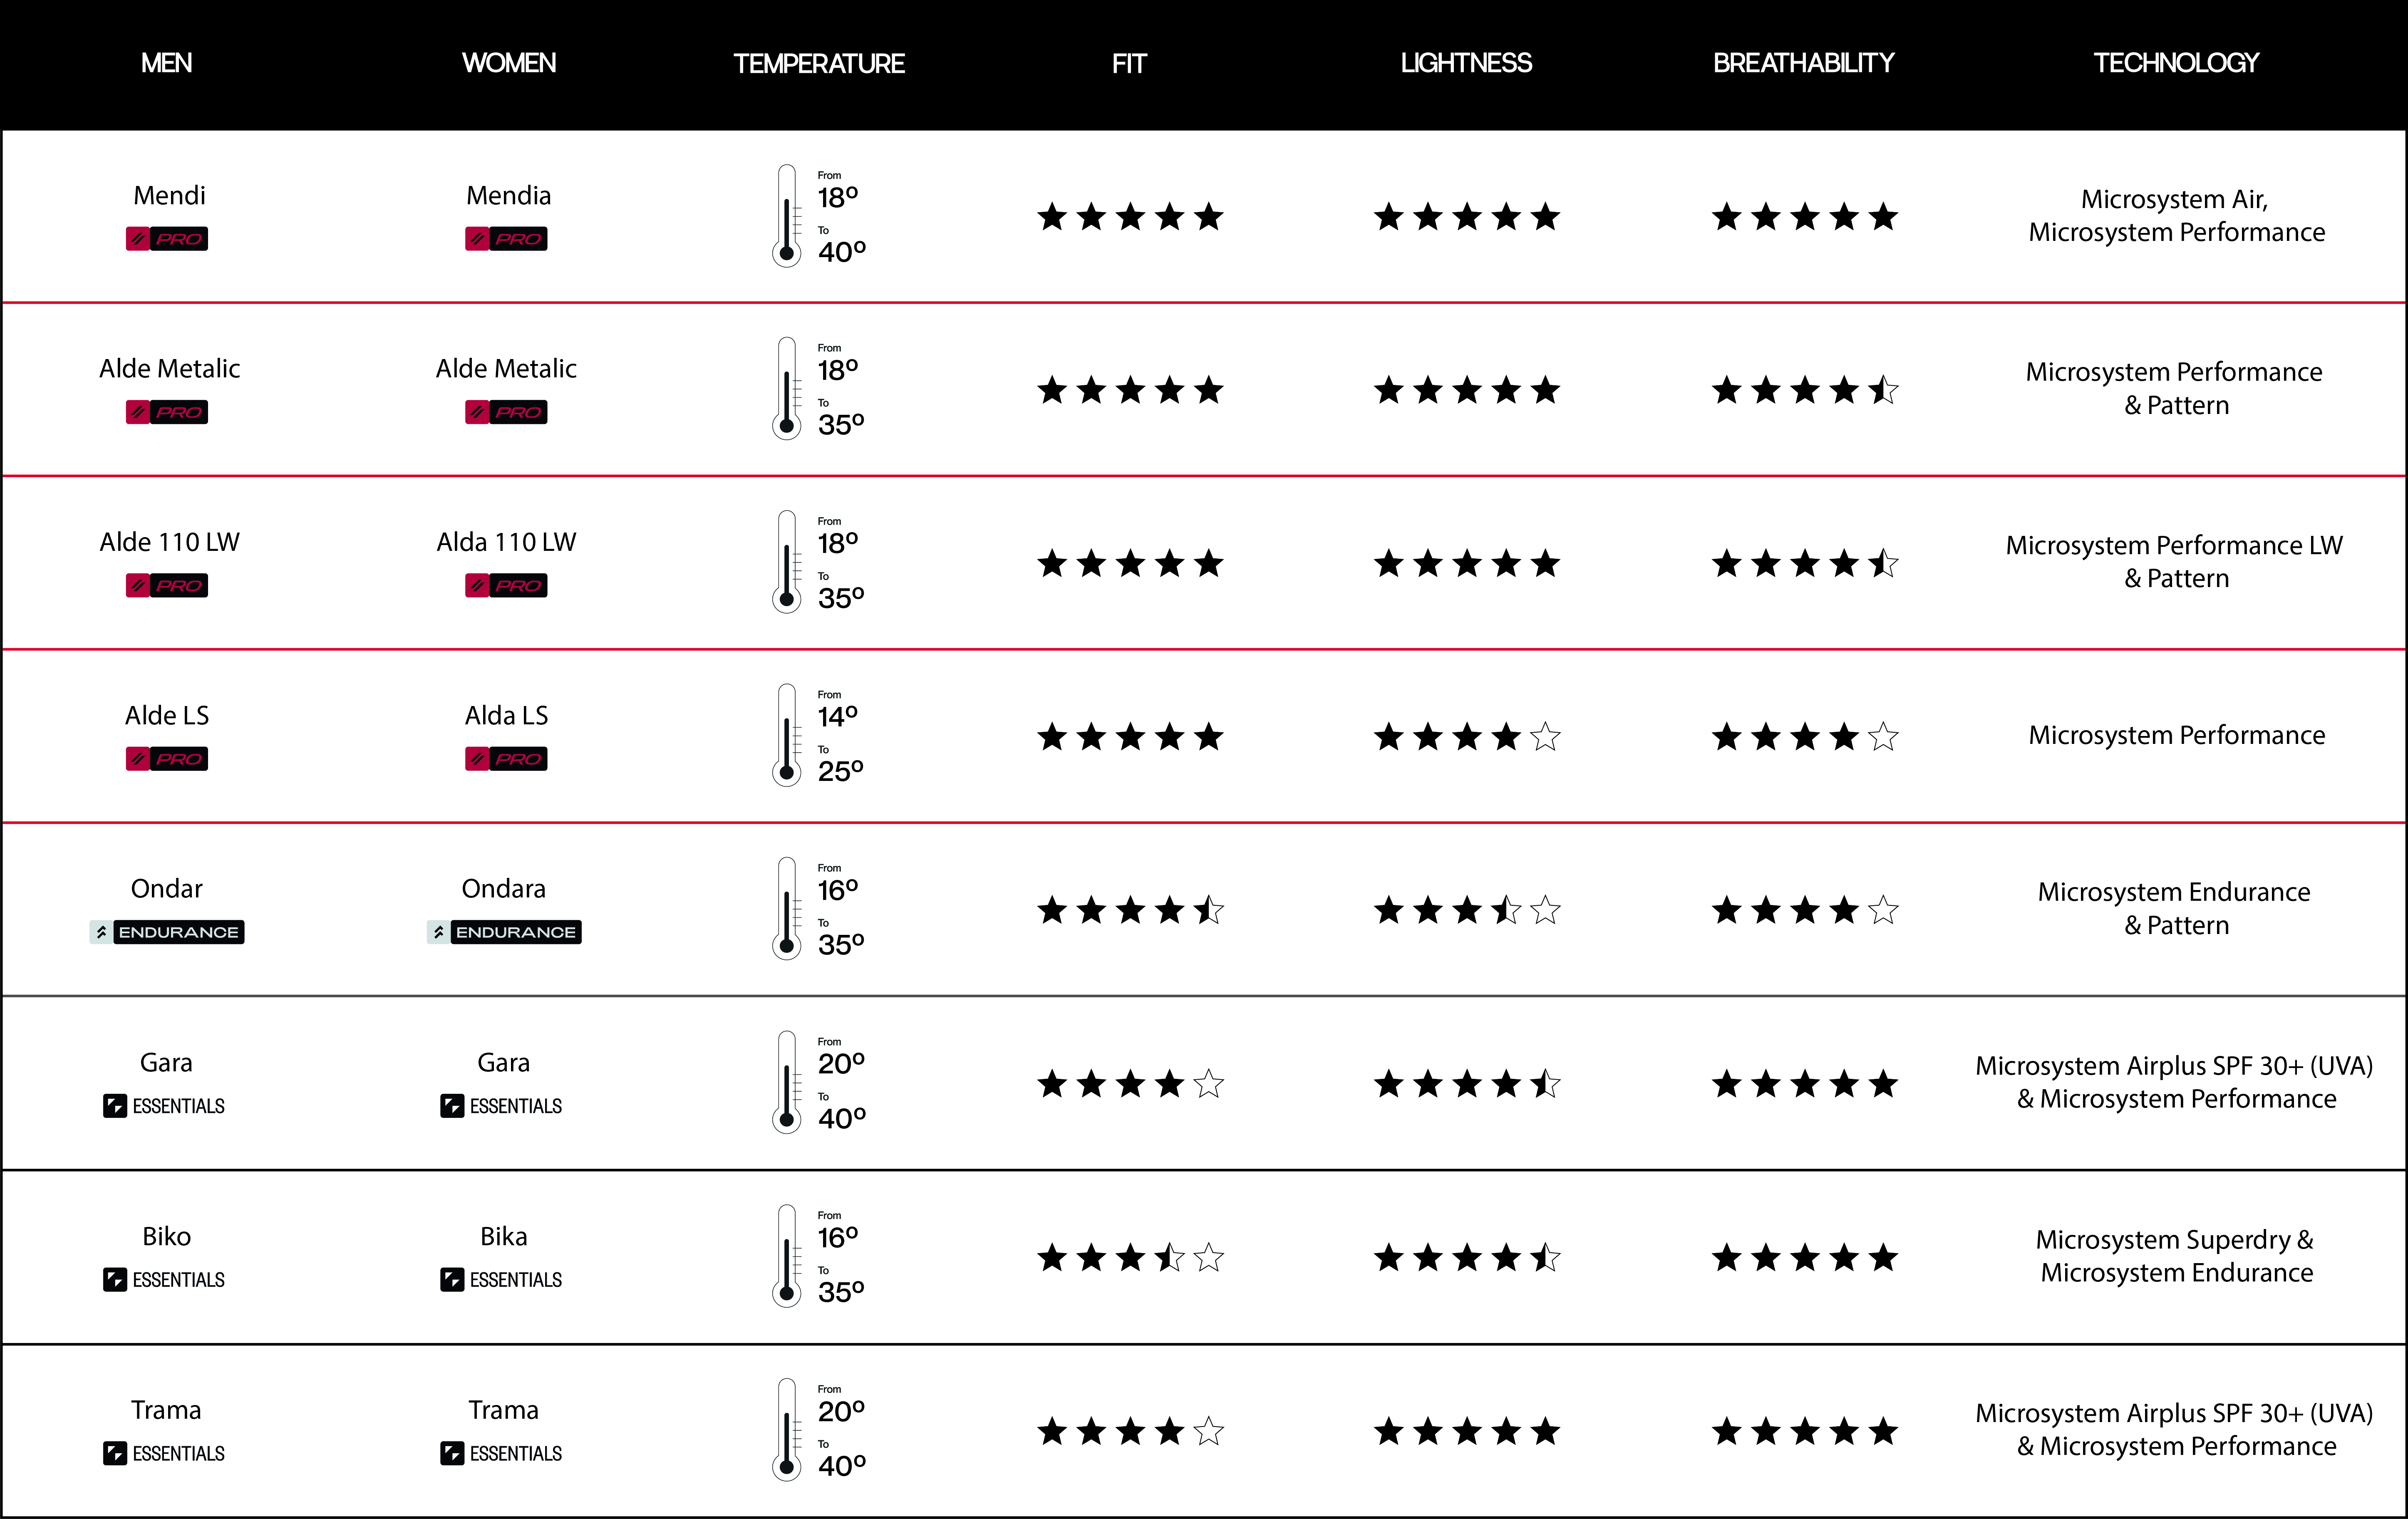Click the thermometer icon in the Alde LS row

(x=787, y=735)
